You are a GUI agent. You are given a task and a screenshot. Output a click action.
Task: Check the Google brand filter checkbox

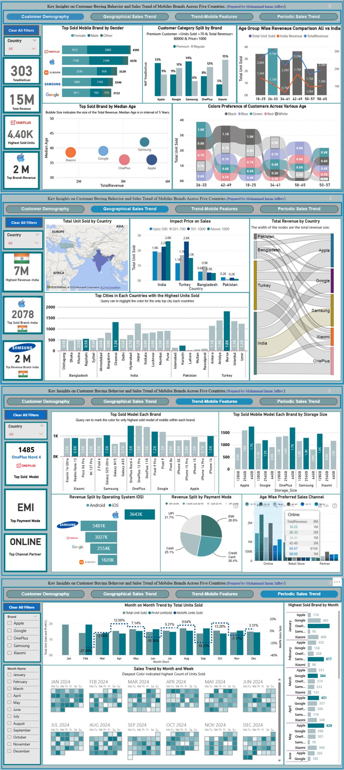(x=10, y=630)
